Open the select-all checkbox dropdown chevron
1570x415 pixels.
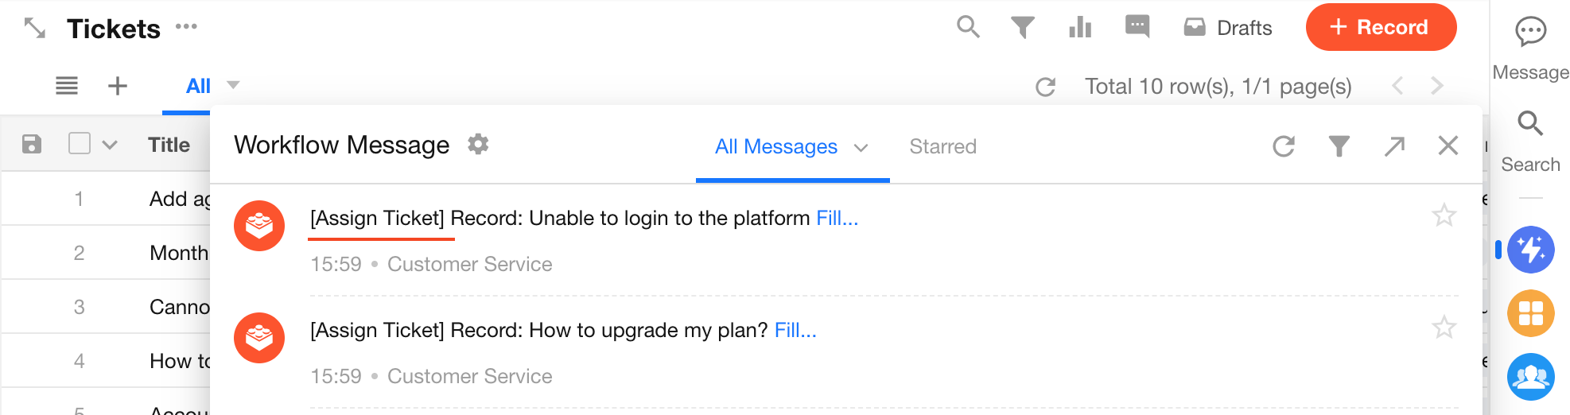110,145
